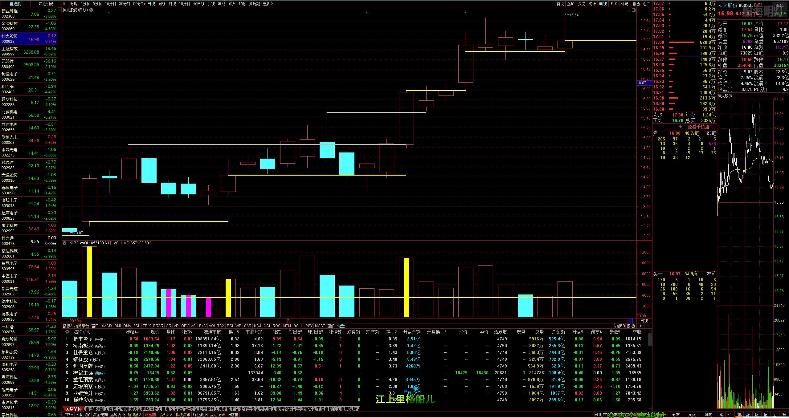Image resolution: width=789 pixels, height=418 pixels.
Task: Open the 多周期 view
Action: point(254,4)
